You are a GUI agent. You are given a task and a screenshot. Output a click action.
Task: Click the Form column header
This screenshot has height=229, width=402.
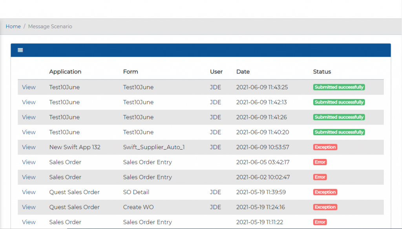tap(130, 72)
